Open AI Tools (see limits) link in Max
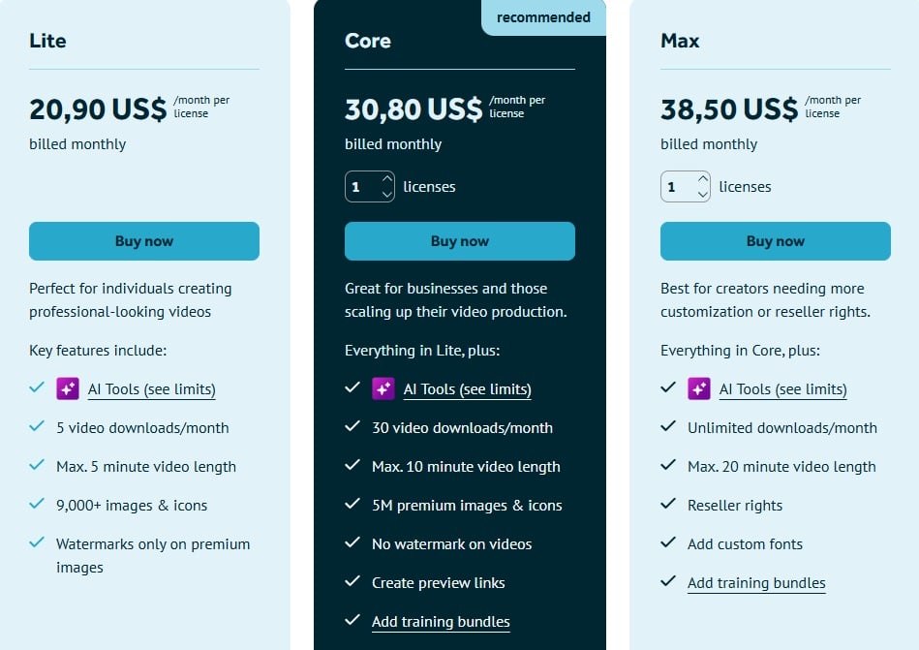The image size is (919, 650). click(x=782, y=389)
